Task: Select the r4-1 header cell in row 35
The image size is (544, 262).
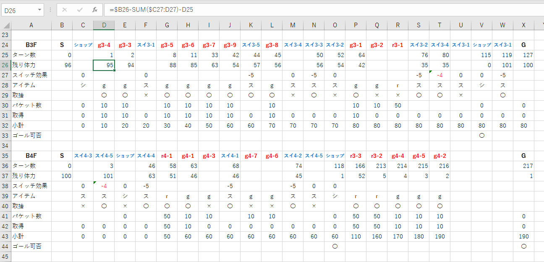Action: point(167,156)
